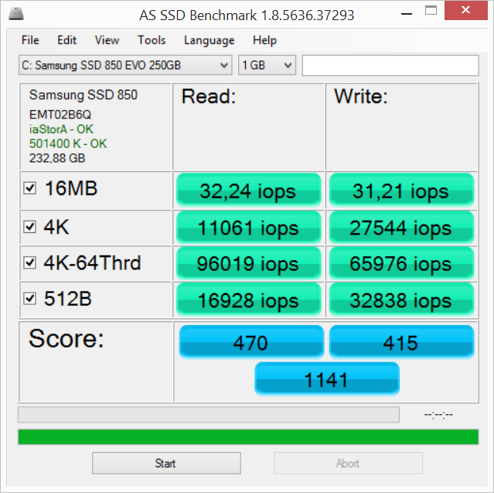Click 512B write result 32838 iops

coord(401,300)
